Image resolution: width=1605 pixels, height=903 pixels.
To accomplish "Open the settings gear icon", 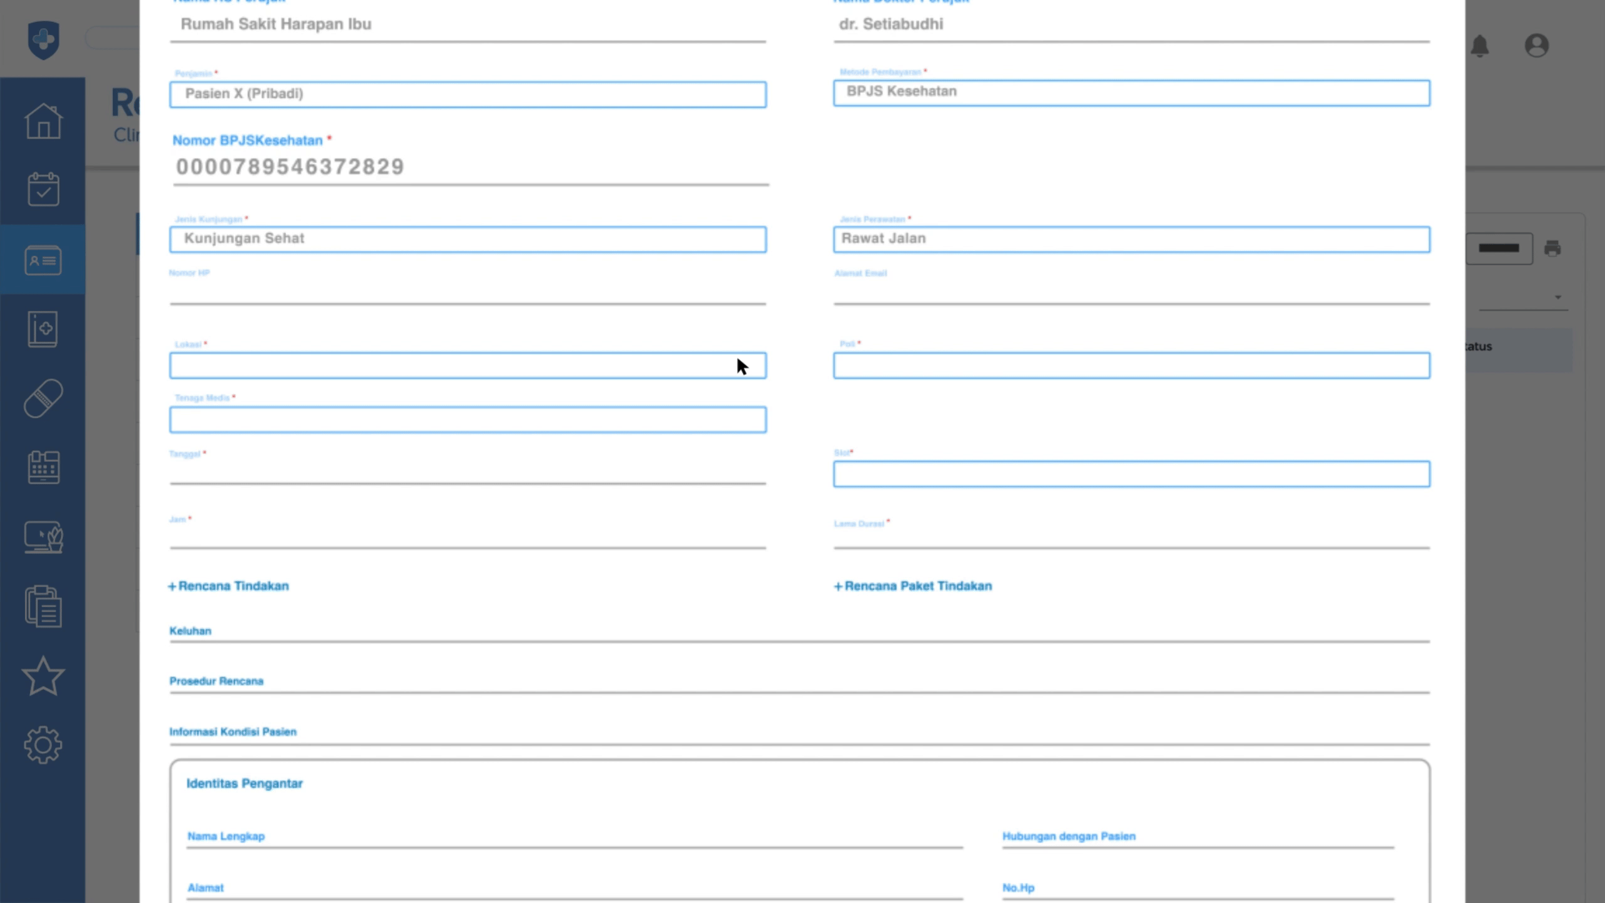I will point(43,745).
